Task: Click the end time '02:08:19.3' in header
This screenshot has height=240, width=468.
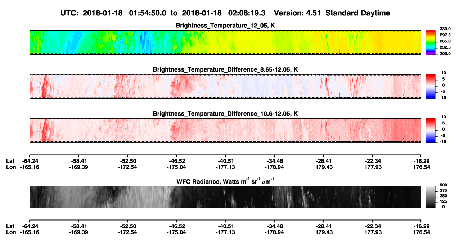Action: click(247, 13)
